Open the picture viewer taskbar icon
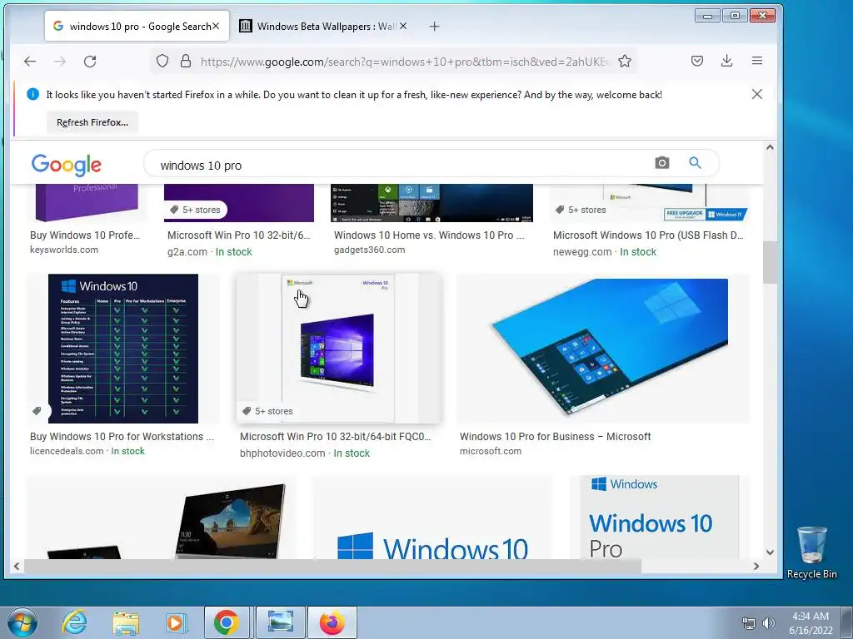Viewport: 853px width, 639px height. 280,622
